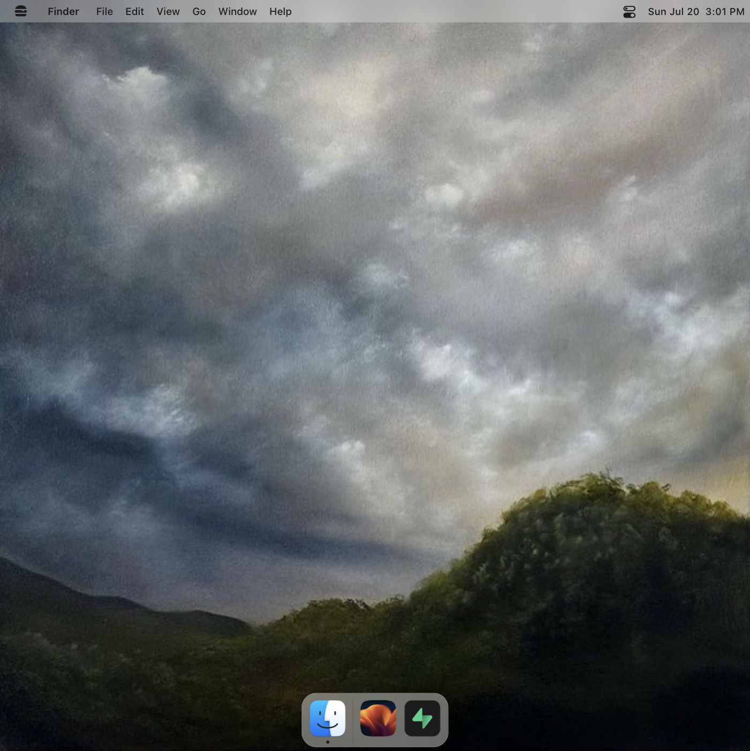750x751 pixels.
Task: Click the logo icon at the top-left corner
Action: click(x=21, y=11)
